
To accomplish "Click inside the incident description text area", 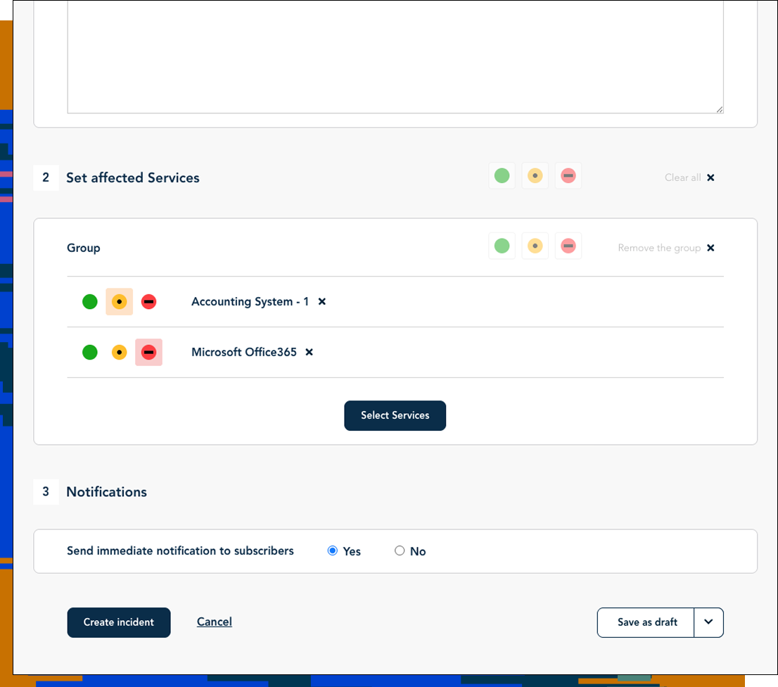I will point(395,56).
